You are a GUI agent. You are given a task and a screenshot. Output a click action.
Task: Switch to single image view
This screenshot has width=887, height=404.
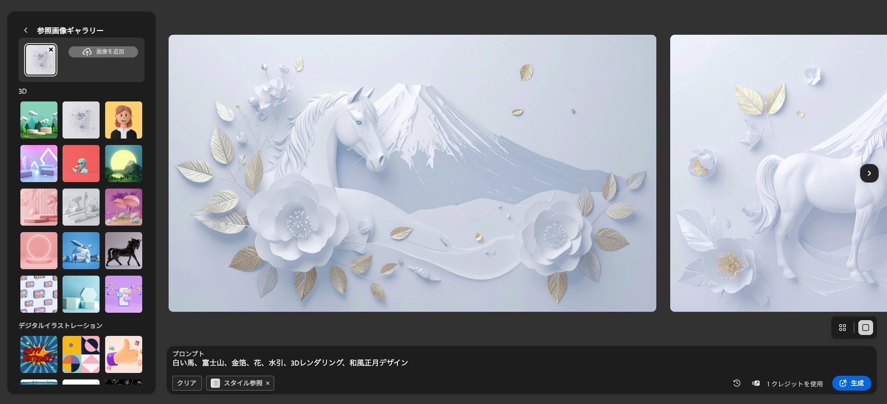[x=865, y=328]
